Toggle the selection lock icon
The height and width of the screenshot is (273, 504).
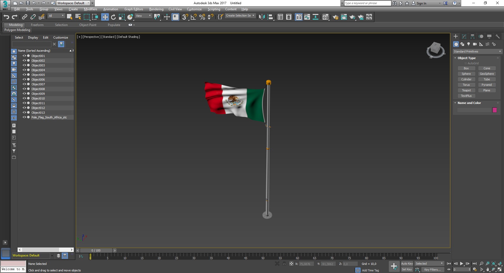[284, 264]
